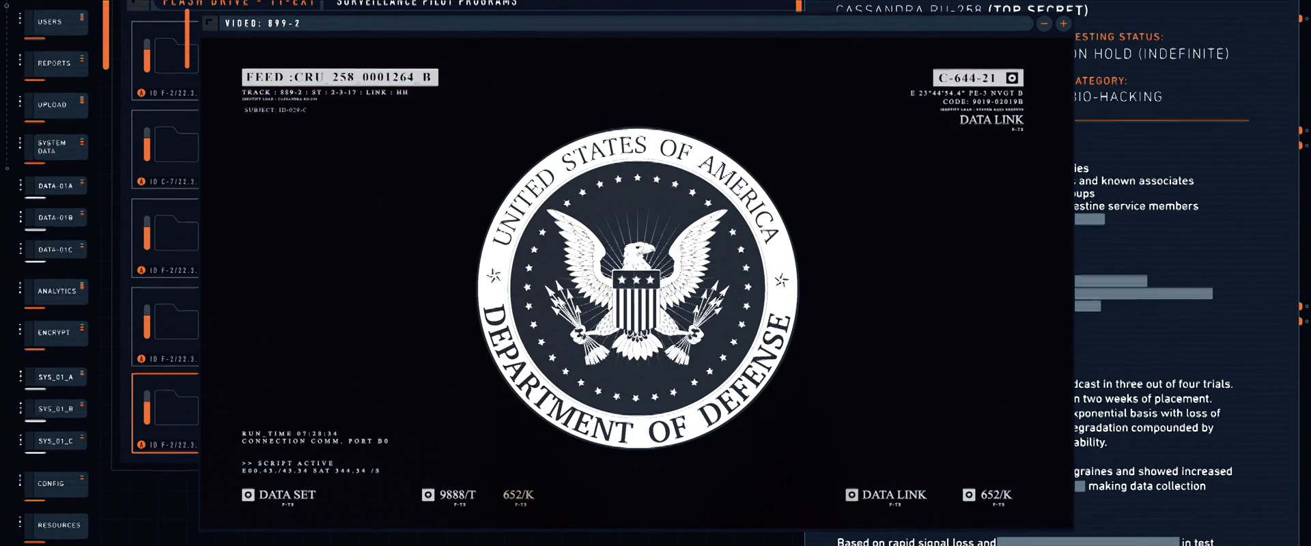The image size is (1311, 546).
Task: Toggle the orange indicator on USERS button
Action: click(x=82, y=16)
